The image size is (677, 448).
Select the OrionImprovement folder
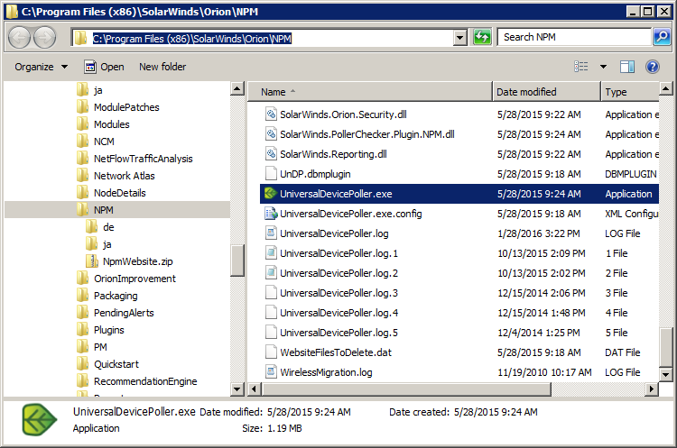[x=134, y=279]
